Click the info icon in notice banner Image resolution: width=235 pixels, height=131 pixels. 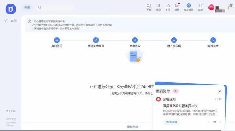click(x=29, y=21)
